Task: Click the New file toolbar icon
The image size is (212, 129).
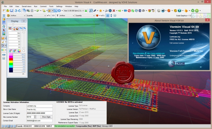Action: 4,11
